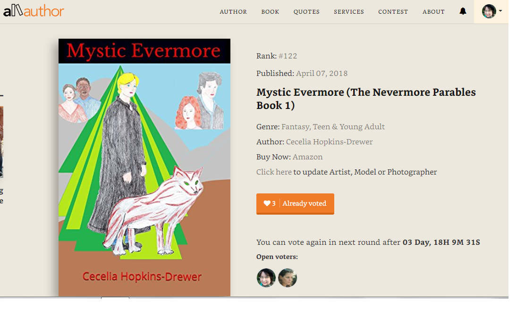
Task: Click the Already voted button
Action: click(296, 204)
